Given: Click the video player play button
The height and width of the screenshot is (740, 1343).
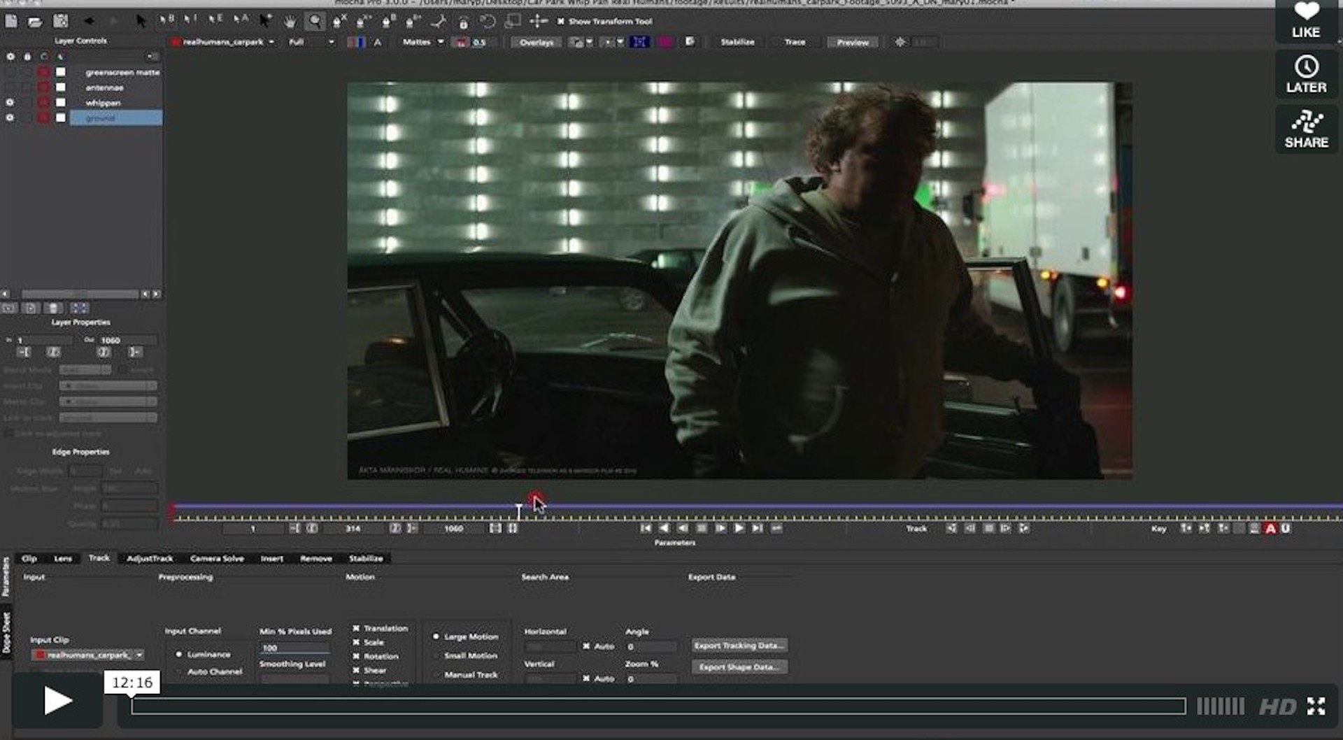Looking at the screenshot, I should pyautogui.click(x=57, y=700).
